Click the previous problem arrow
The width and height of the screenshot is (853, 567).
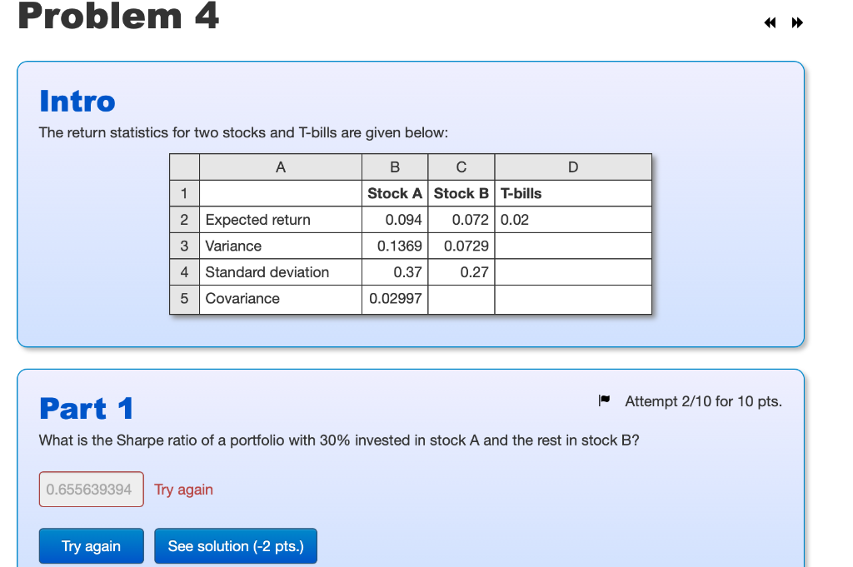769,22
